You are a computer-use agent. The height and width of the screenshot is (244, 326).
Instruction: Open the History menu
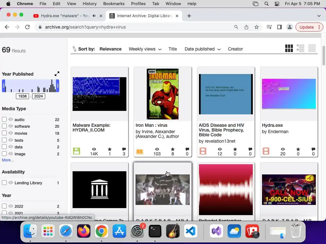tap(89, 4)
